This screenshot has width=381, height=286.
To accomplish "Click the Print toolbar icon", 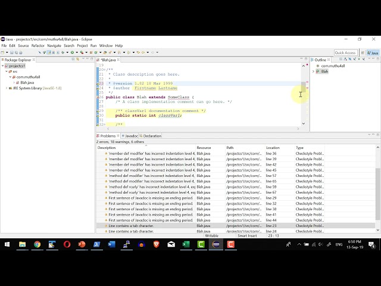I will [21, 52].
